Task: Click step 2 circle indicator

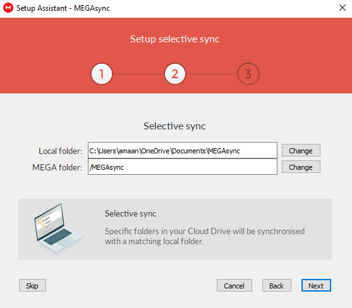Action: (175, 74)
